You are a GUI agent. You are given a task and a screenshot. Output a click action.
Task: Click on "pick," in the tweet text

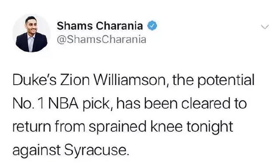point(97,104)
